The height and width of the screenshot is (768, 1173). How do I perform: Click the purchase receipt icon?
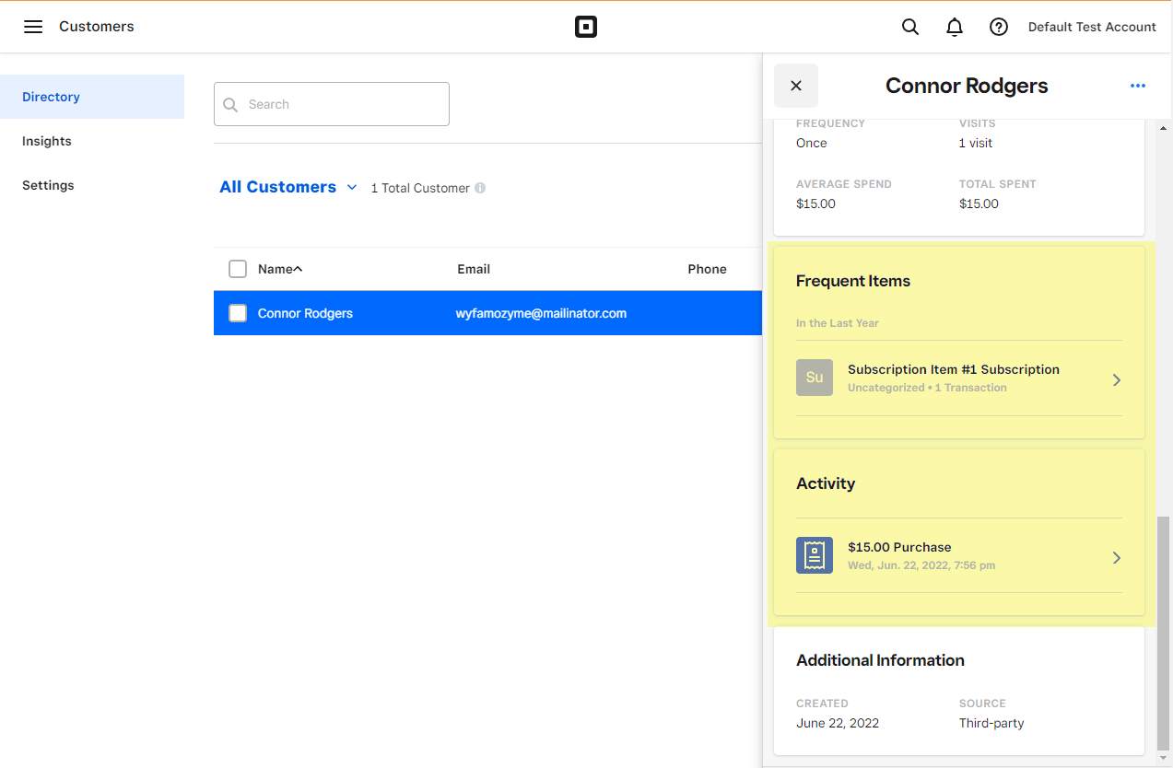tap(815, 555)
